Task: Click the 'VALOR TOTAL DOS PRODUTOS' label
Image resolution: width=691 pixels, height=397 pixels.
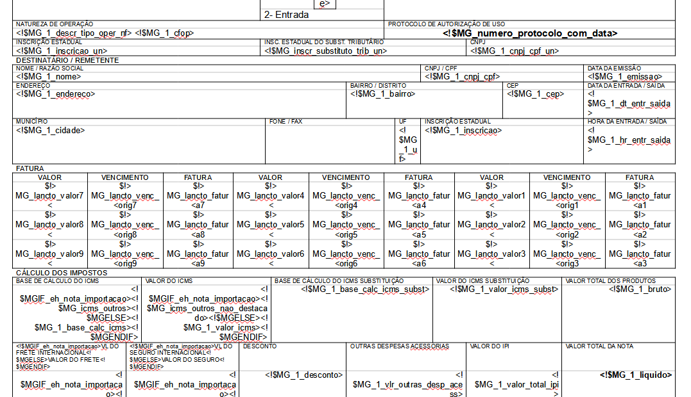Action: click(x=610, y=281)
